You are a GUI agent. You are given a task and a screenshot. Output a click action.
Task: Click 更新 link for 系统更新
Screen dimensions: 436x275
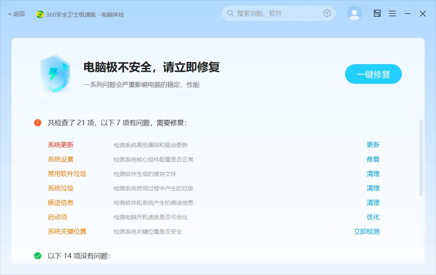coord(373,145)
